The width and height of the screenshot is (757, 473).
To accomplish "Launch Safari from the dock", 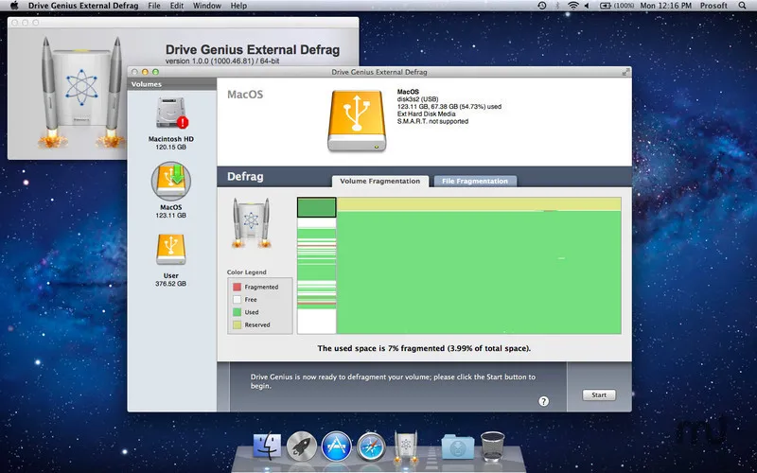I will pyautogui.click(x=371, y=444).
